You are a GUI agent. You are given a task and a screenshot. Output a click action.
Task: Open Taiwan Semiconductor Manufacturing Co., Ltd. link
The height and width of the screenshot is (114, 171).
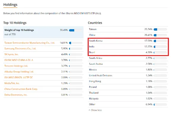[30, 43]
